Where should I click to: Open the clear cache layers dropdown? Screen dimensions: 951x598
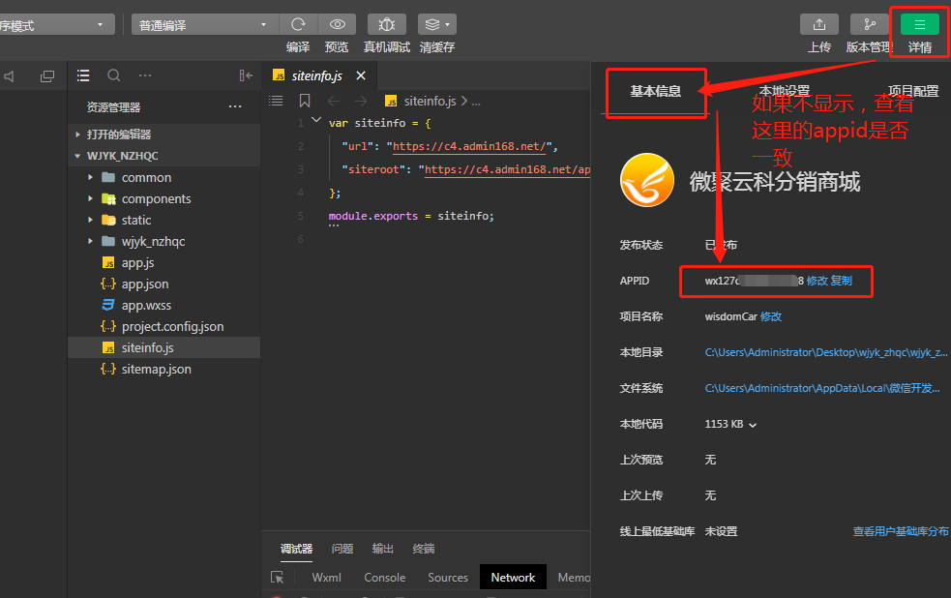pyautogui.click(x=436, y=24)
